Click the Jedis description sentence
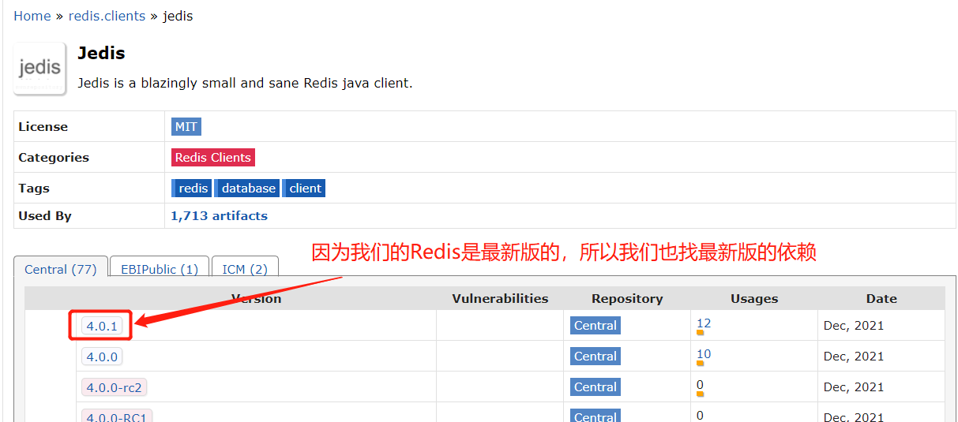The image size is (958, 422). point(245,83)
